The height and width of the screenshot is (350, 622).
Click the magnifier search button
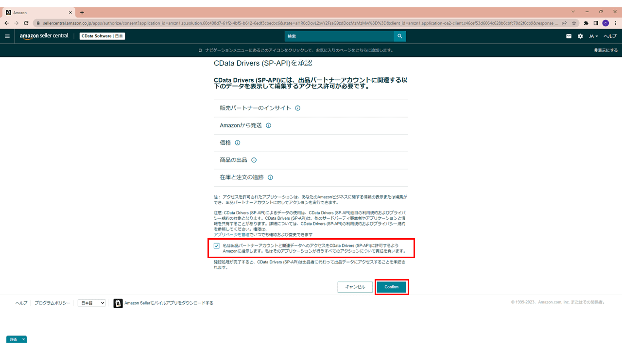click(x=400, y=36)
